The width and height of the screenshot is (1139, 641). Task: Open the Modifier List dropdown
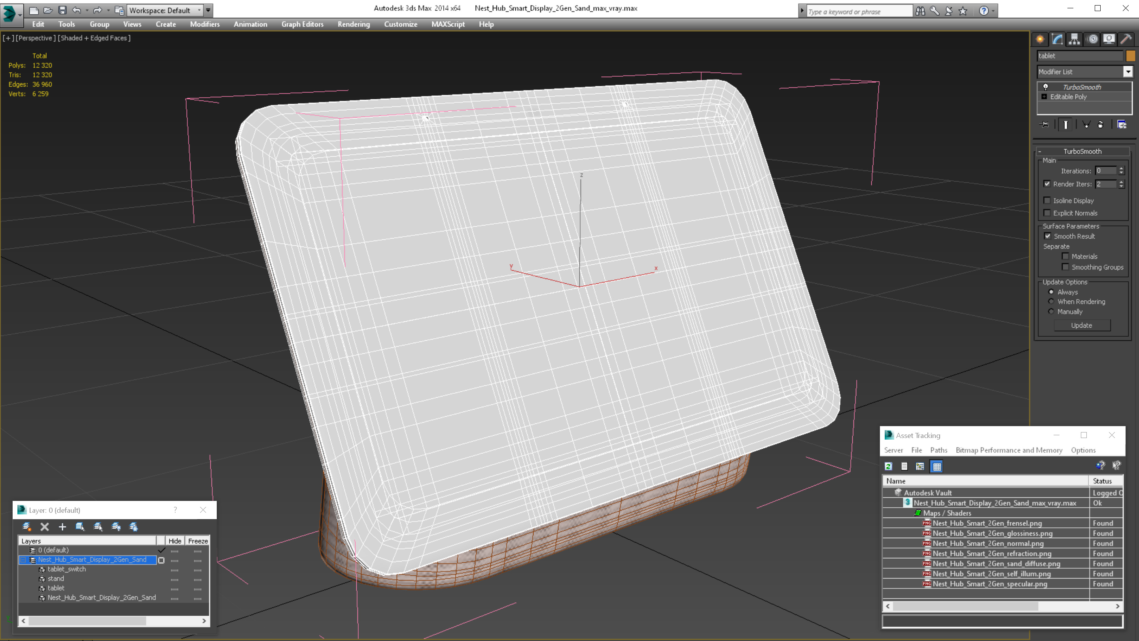pyautogui.click(x=1128, y=72)
